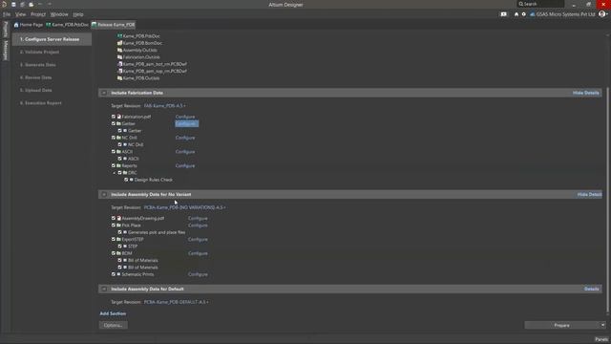Open the Project menu
The image size is (611, 344).
click(38, 14)
